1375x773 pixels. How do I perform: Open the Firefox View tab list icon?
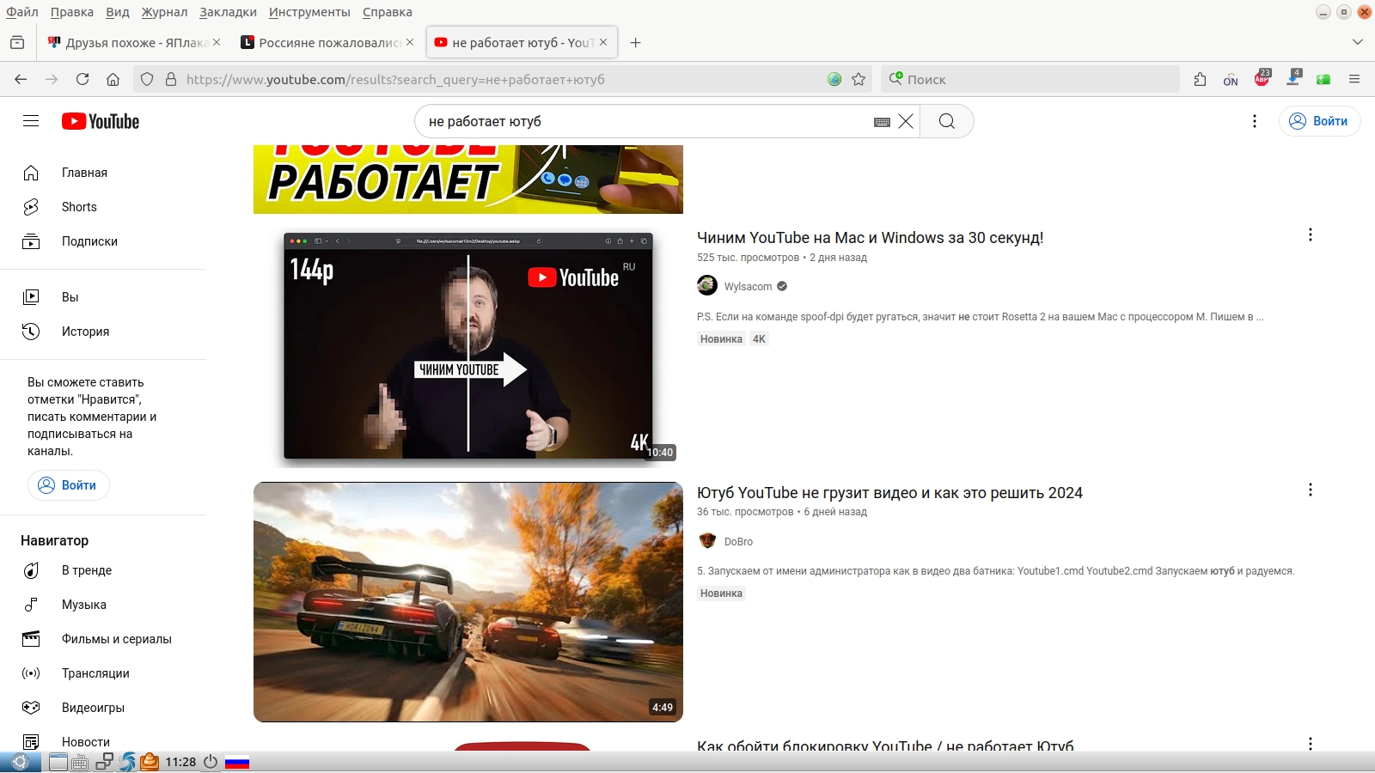coord(17,42)
